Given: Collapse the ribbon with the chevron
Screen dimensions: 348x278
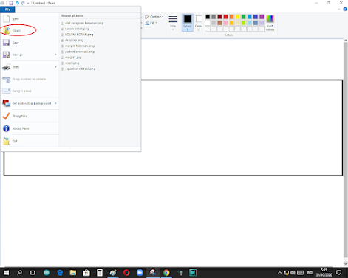Looking at the screenshot, I should point(339,10).
